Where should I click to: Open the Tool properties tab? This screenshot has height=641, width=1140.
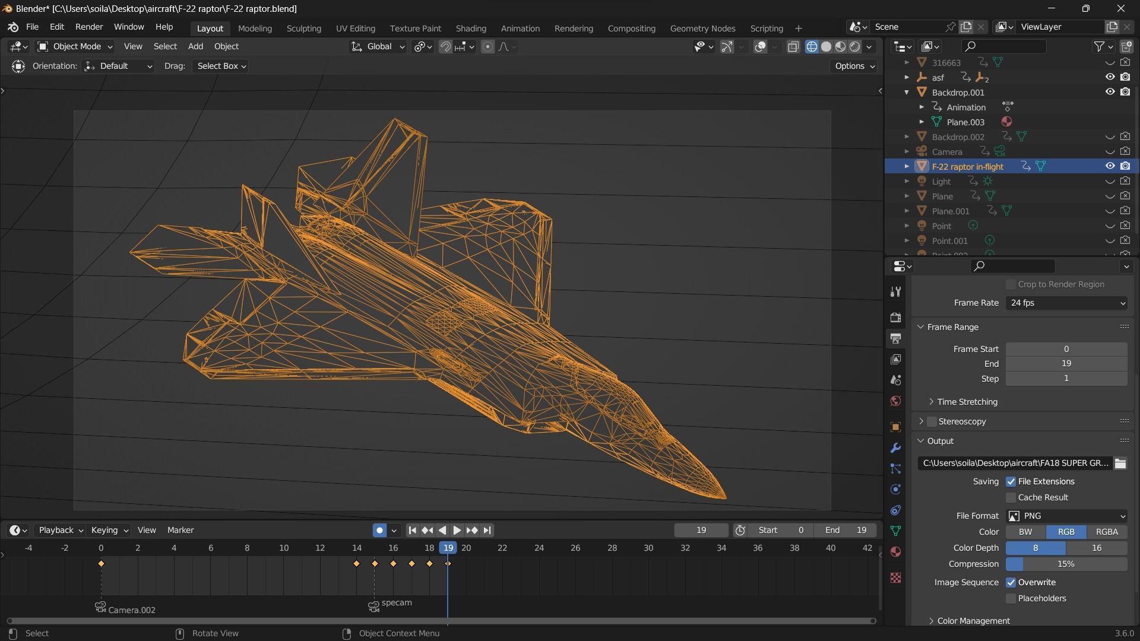click(895, 291)
